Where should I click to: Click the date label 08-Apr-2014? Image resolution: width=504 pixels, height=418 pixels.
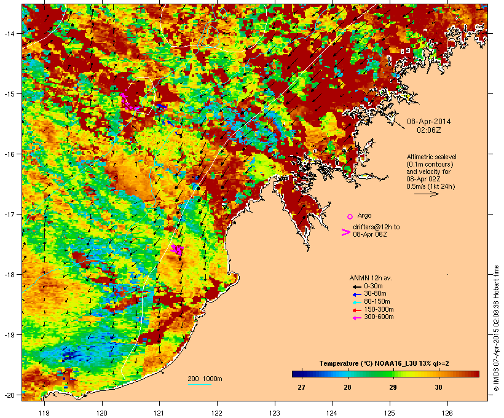click(429, 122)
